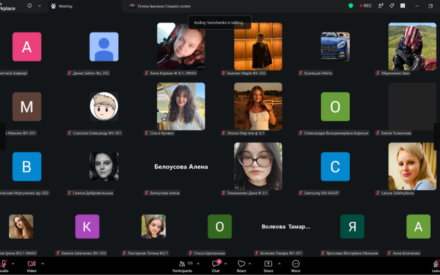Select Денис Бабич Фу-202 avatar tile
The height and width of the screenshot is (275, 440).
(x=104, y=47)
